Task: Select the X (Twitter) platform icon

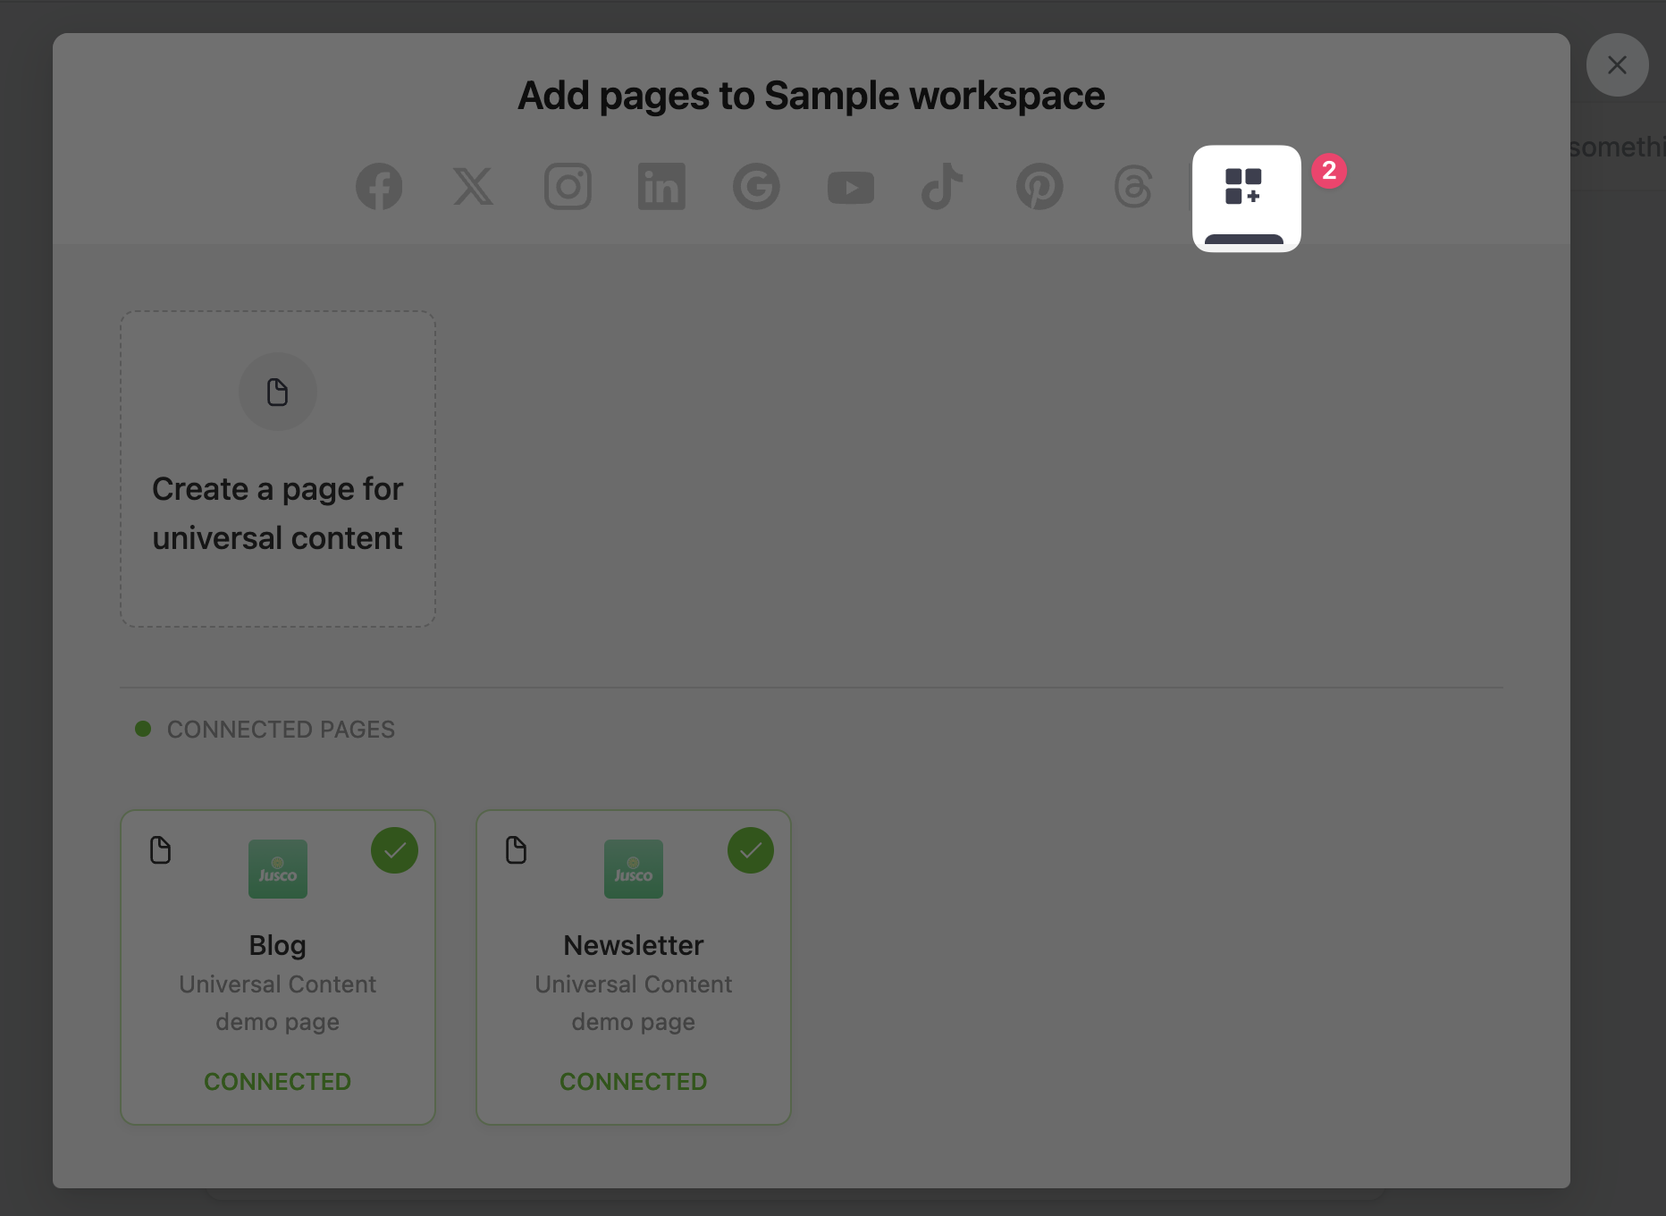Action: 473,187
